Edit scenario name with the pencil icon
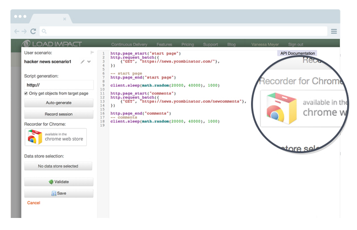 pyautogui.click(x=82, y=61)
